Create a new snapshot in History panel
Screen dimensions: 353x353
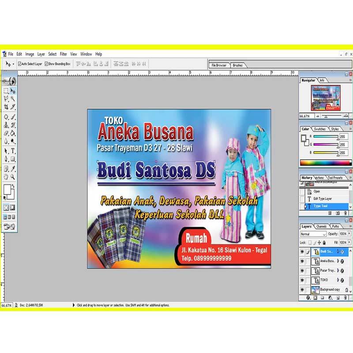pos(338,213)
